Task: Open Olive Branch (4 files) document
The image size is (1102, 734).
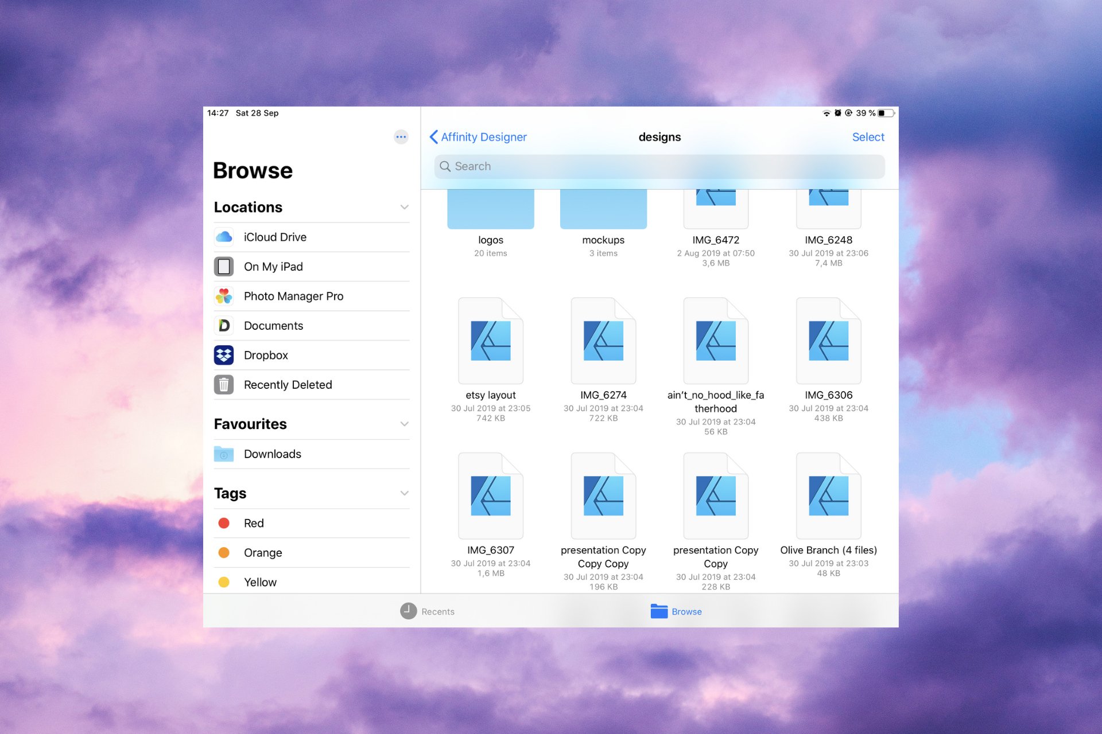Action: (x=828, y=496)
